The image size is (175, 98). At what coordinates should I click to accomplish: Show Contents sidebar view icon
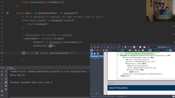(92, 54)
